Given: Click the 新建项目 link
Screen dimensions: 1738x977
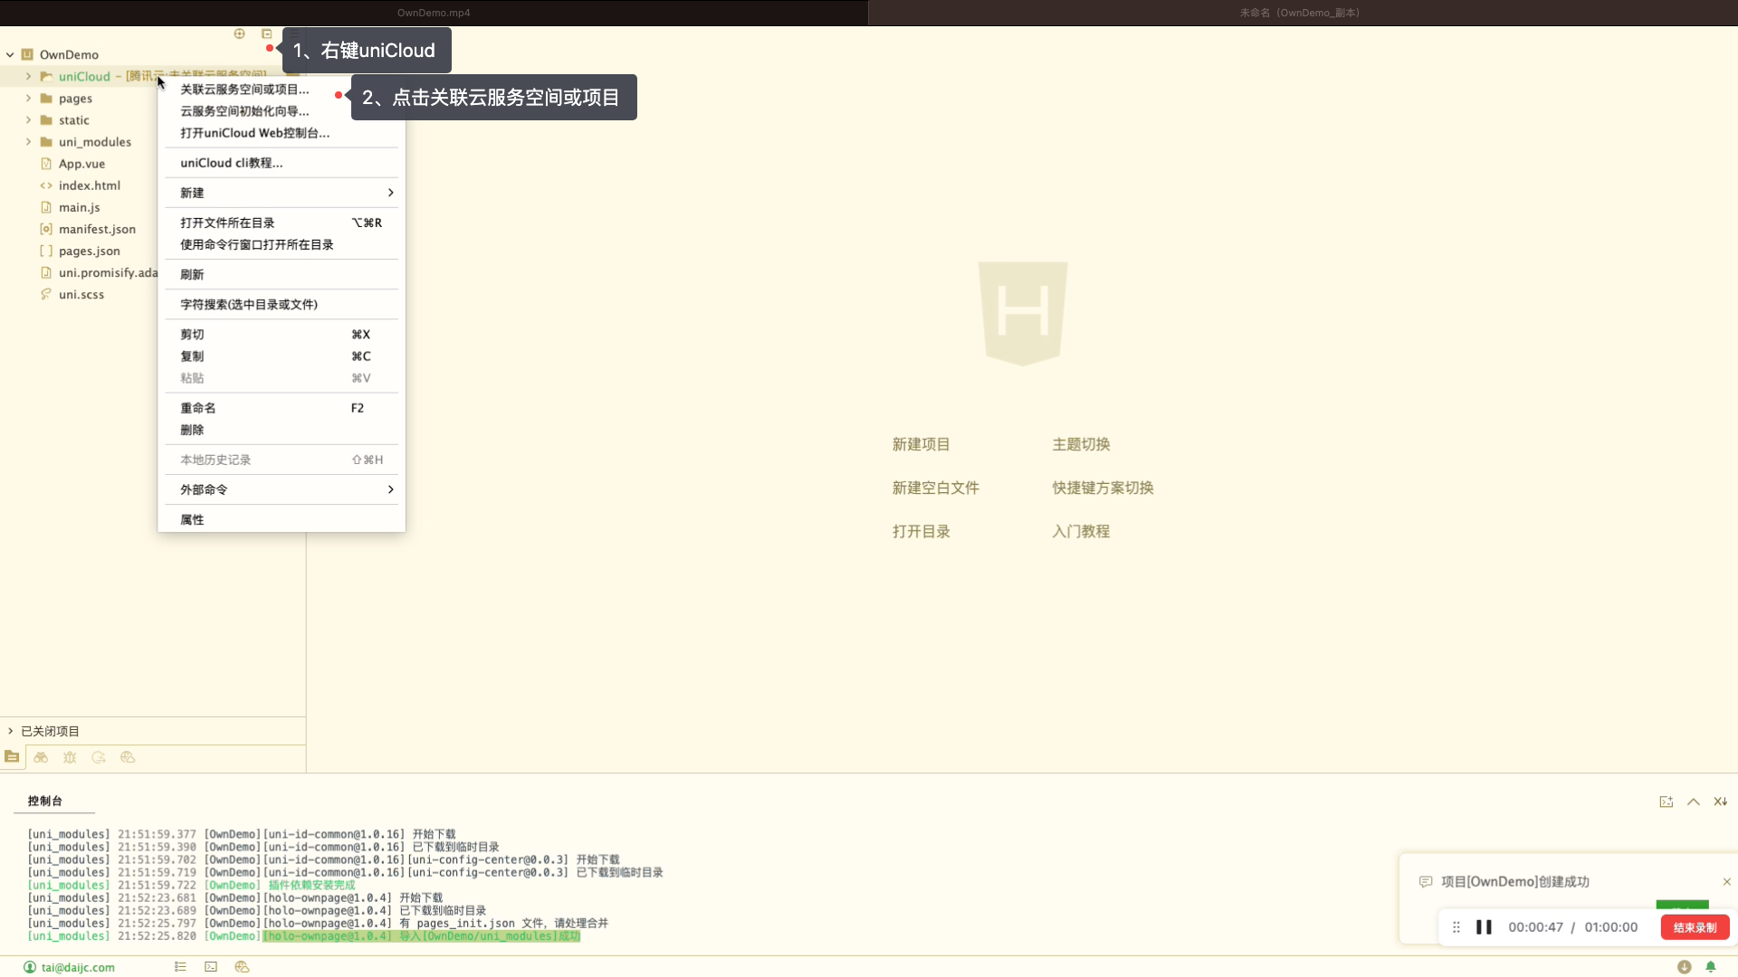Looking at the screenshot, I should (x=921, y=444).
